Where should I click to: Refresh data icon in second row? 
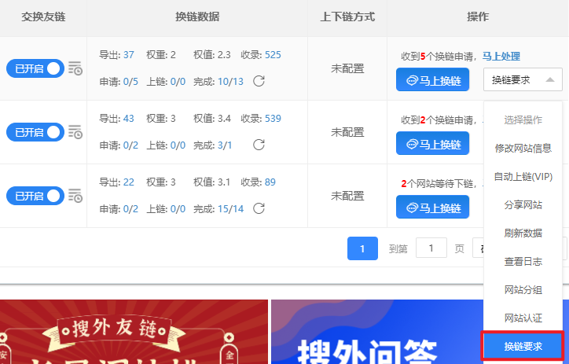[259, 145]
